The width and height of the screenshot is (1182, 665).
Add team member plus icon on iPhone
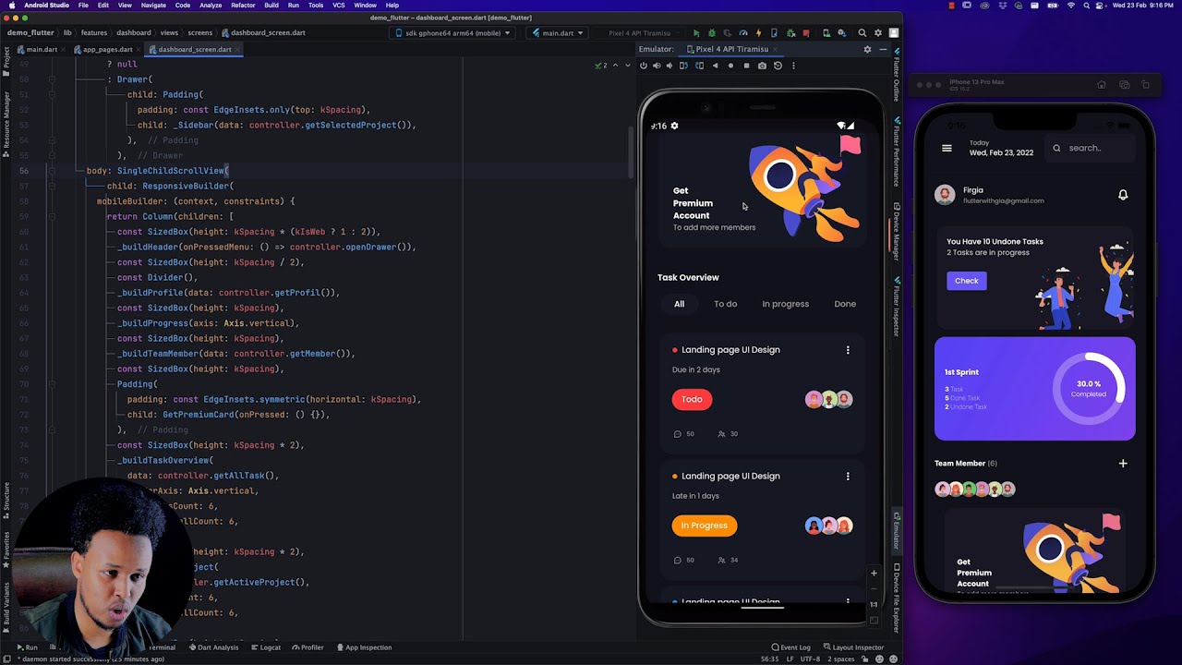(x=1123, y=464)
